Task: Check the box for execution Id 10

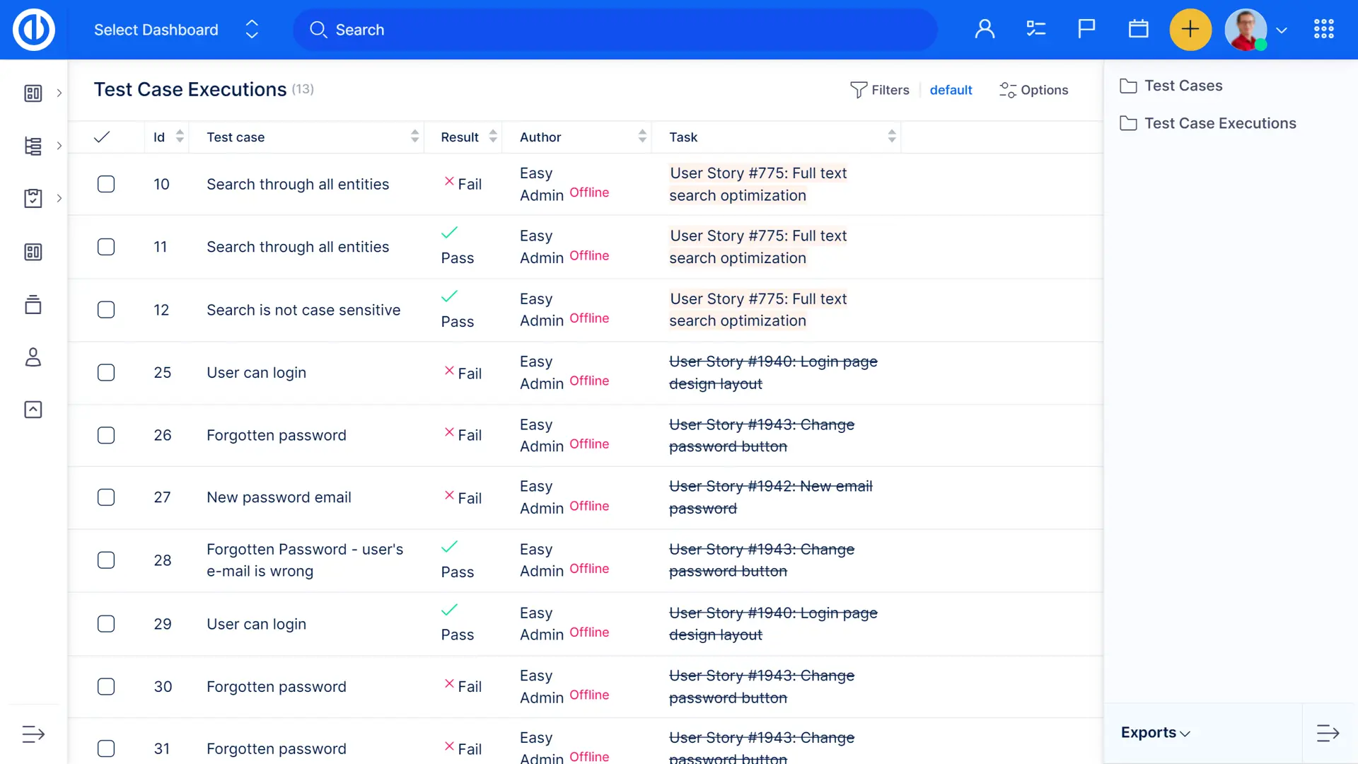Action: pos(106,184)
